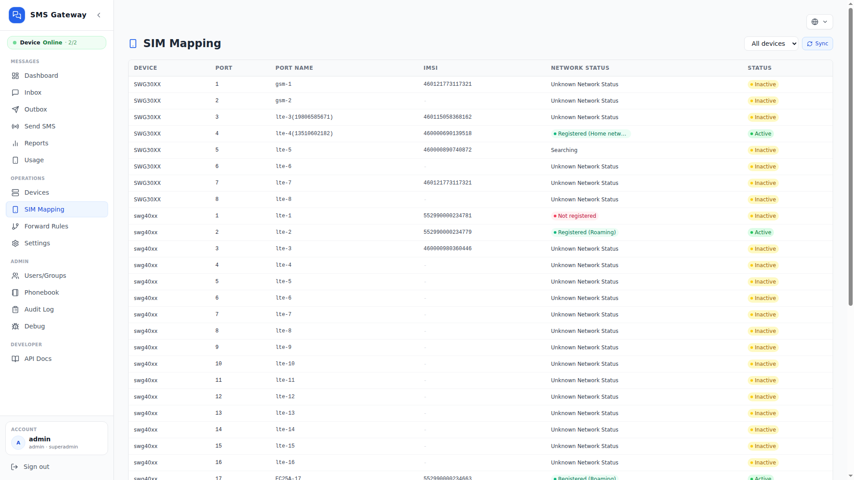Click the Users/Groups people icon
Image resolution: width=854 pixels, height=480 pixels.
coord(15,276)
